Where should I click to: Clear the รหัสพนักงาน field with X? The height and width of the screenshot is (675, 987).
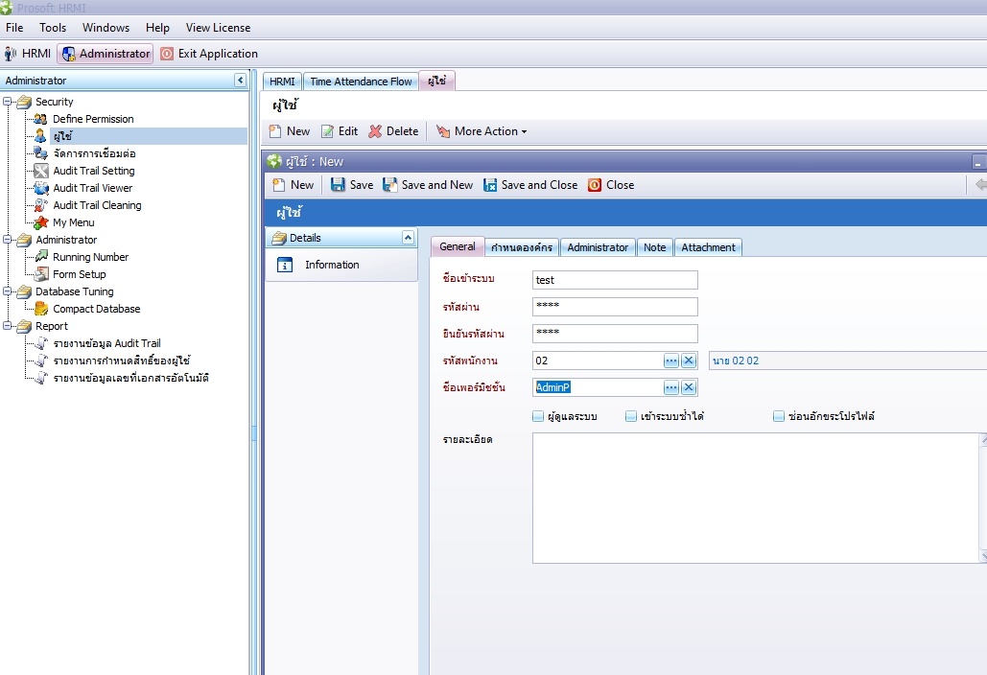click(689, 361)
